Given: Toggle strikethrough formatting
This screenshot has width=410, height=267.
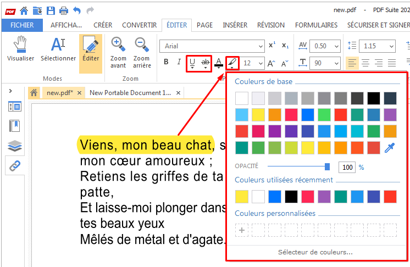Looking at the screenshot, I should (x=206, y=62).
